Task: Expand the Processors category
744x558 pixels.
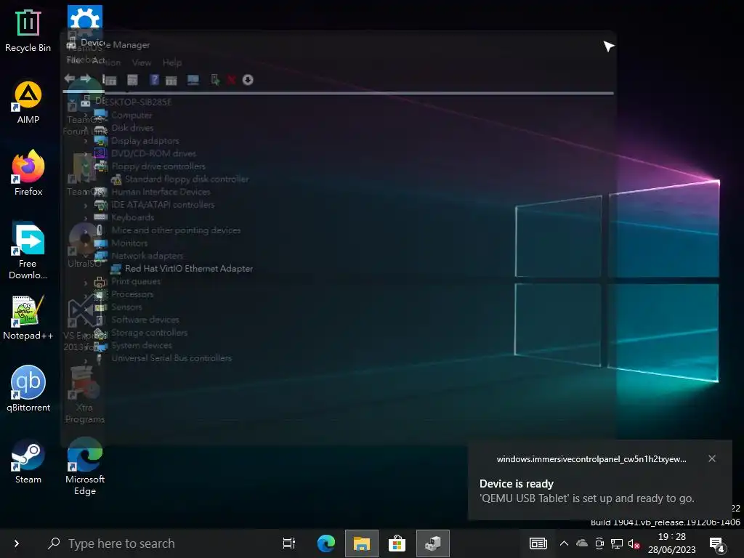Action: (x=86, y=295)
